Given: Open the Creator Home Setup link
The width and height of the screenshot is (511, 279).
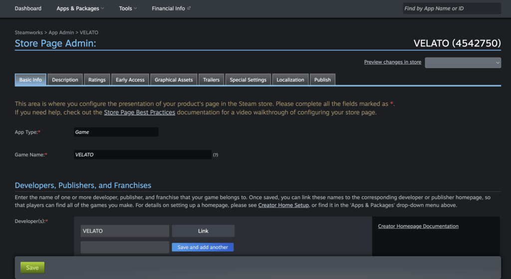Looking at the screenshot, I should pyautogui.click(x=283, y=205).
